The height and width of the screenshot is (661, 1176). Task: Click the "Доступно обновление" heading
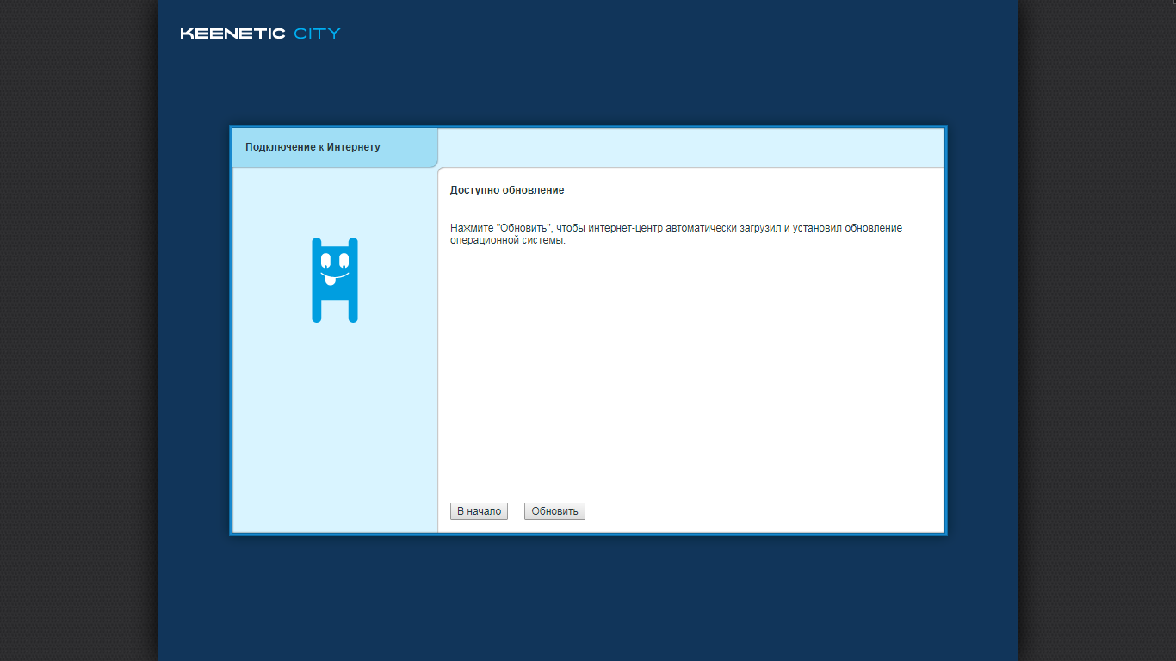[507, 189]
